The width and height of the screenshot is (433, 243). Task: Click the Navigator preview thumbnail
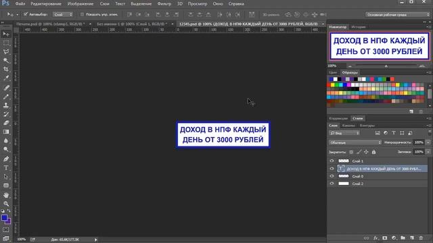click(x=380, y=46)
